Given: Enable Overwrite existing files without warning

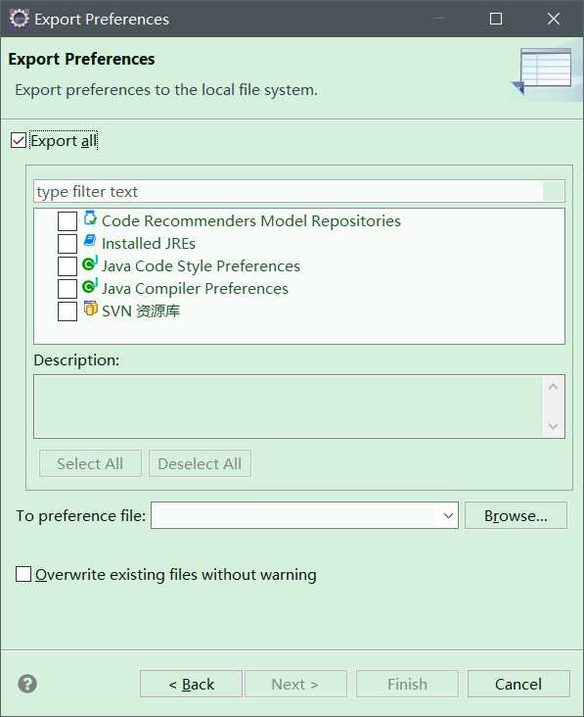Looking at the screenshot, I should point(23,574).
